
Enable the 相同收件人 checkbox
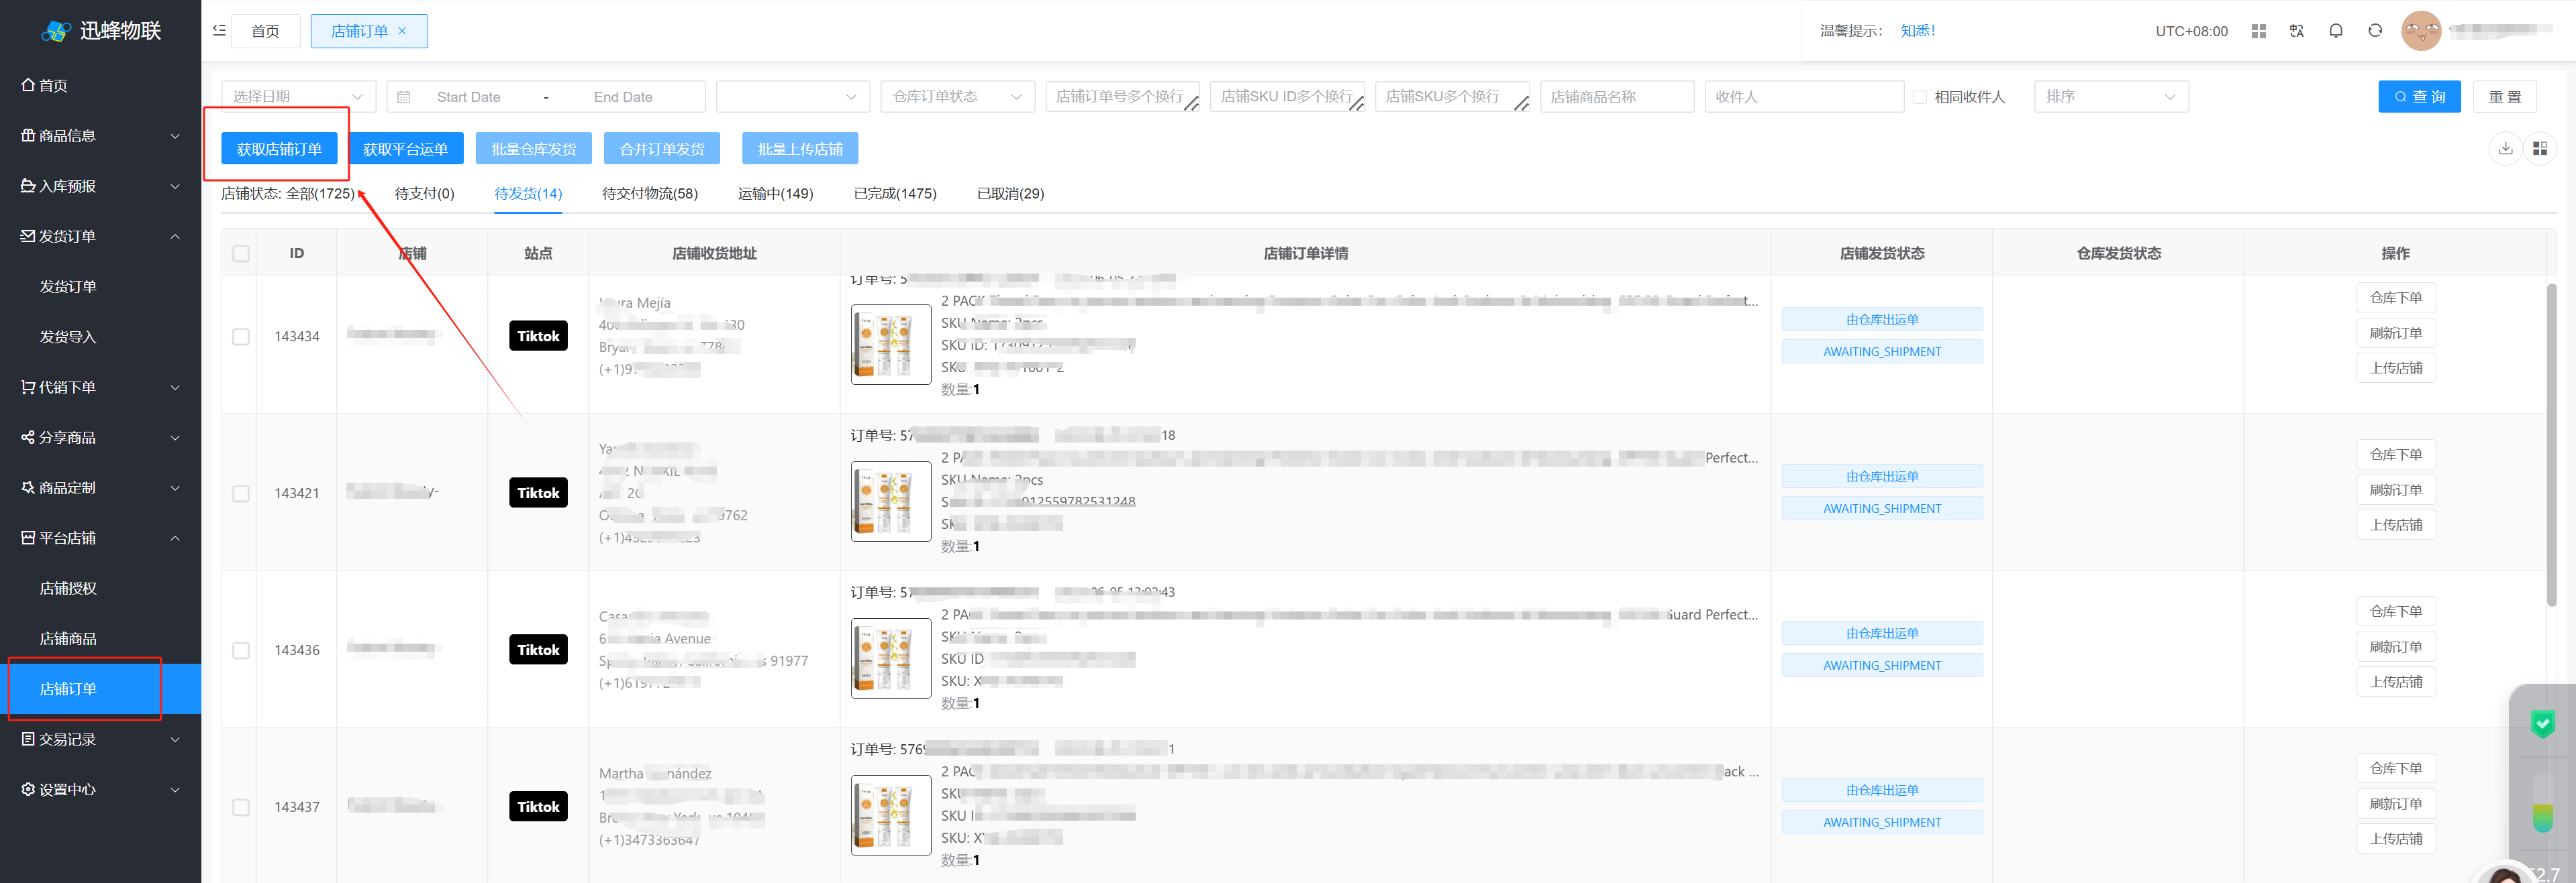(1920, 97)
